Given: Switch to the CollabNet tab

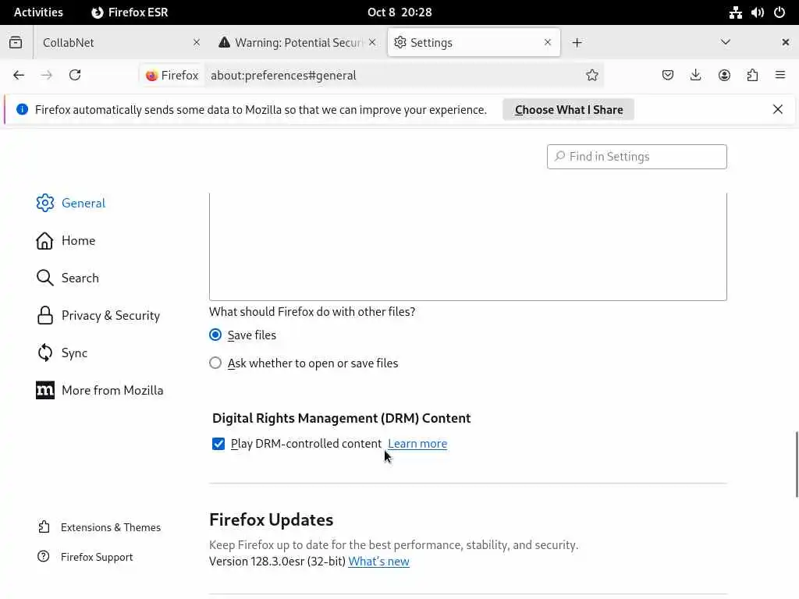Looking at the screenshot, I should click(109, 42).
